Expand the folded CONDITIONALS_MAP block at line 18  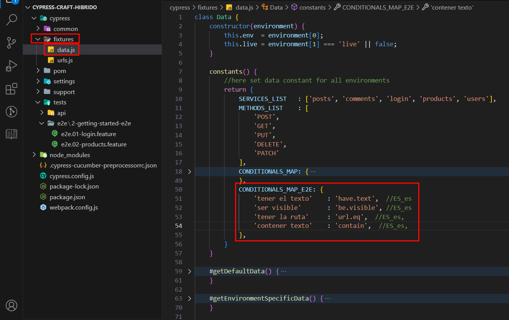[190, 171]
